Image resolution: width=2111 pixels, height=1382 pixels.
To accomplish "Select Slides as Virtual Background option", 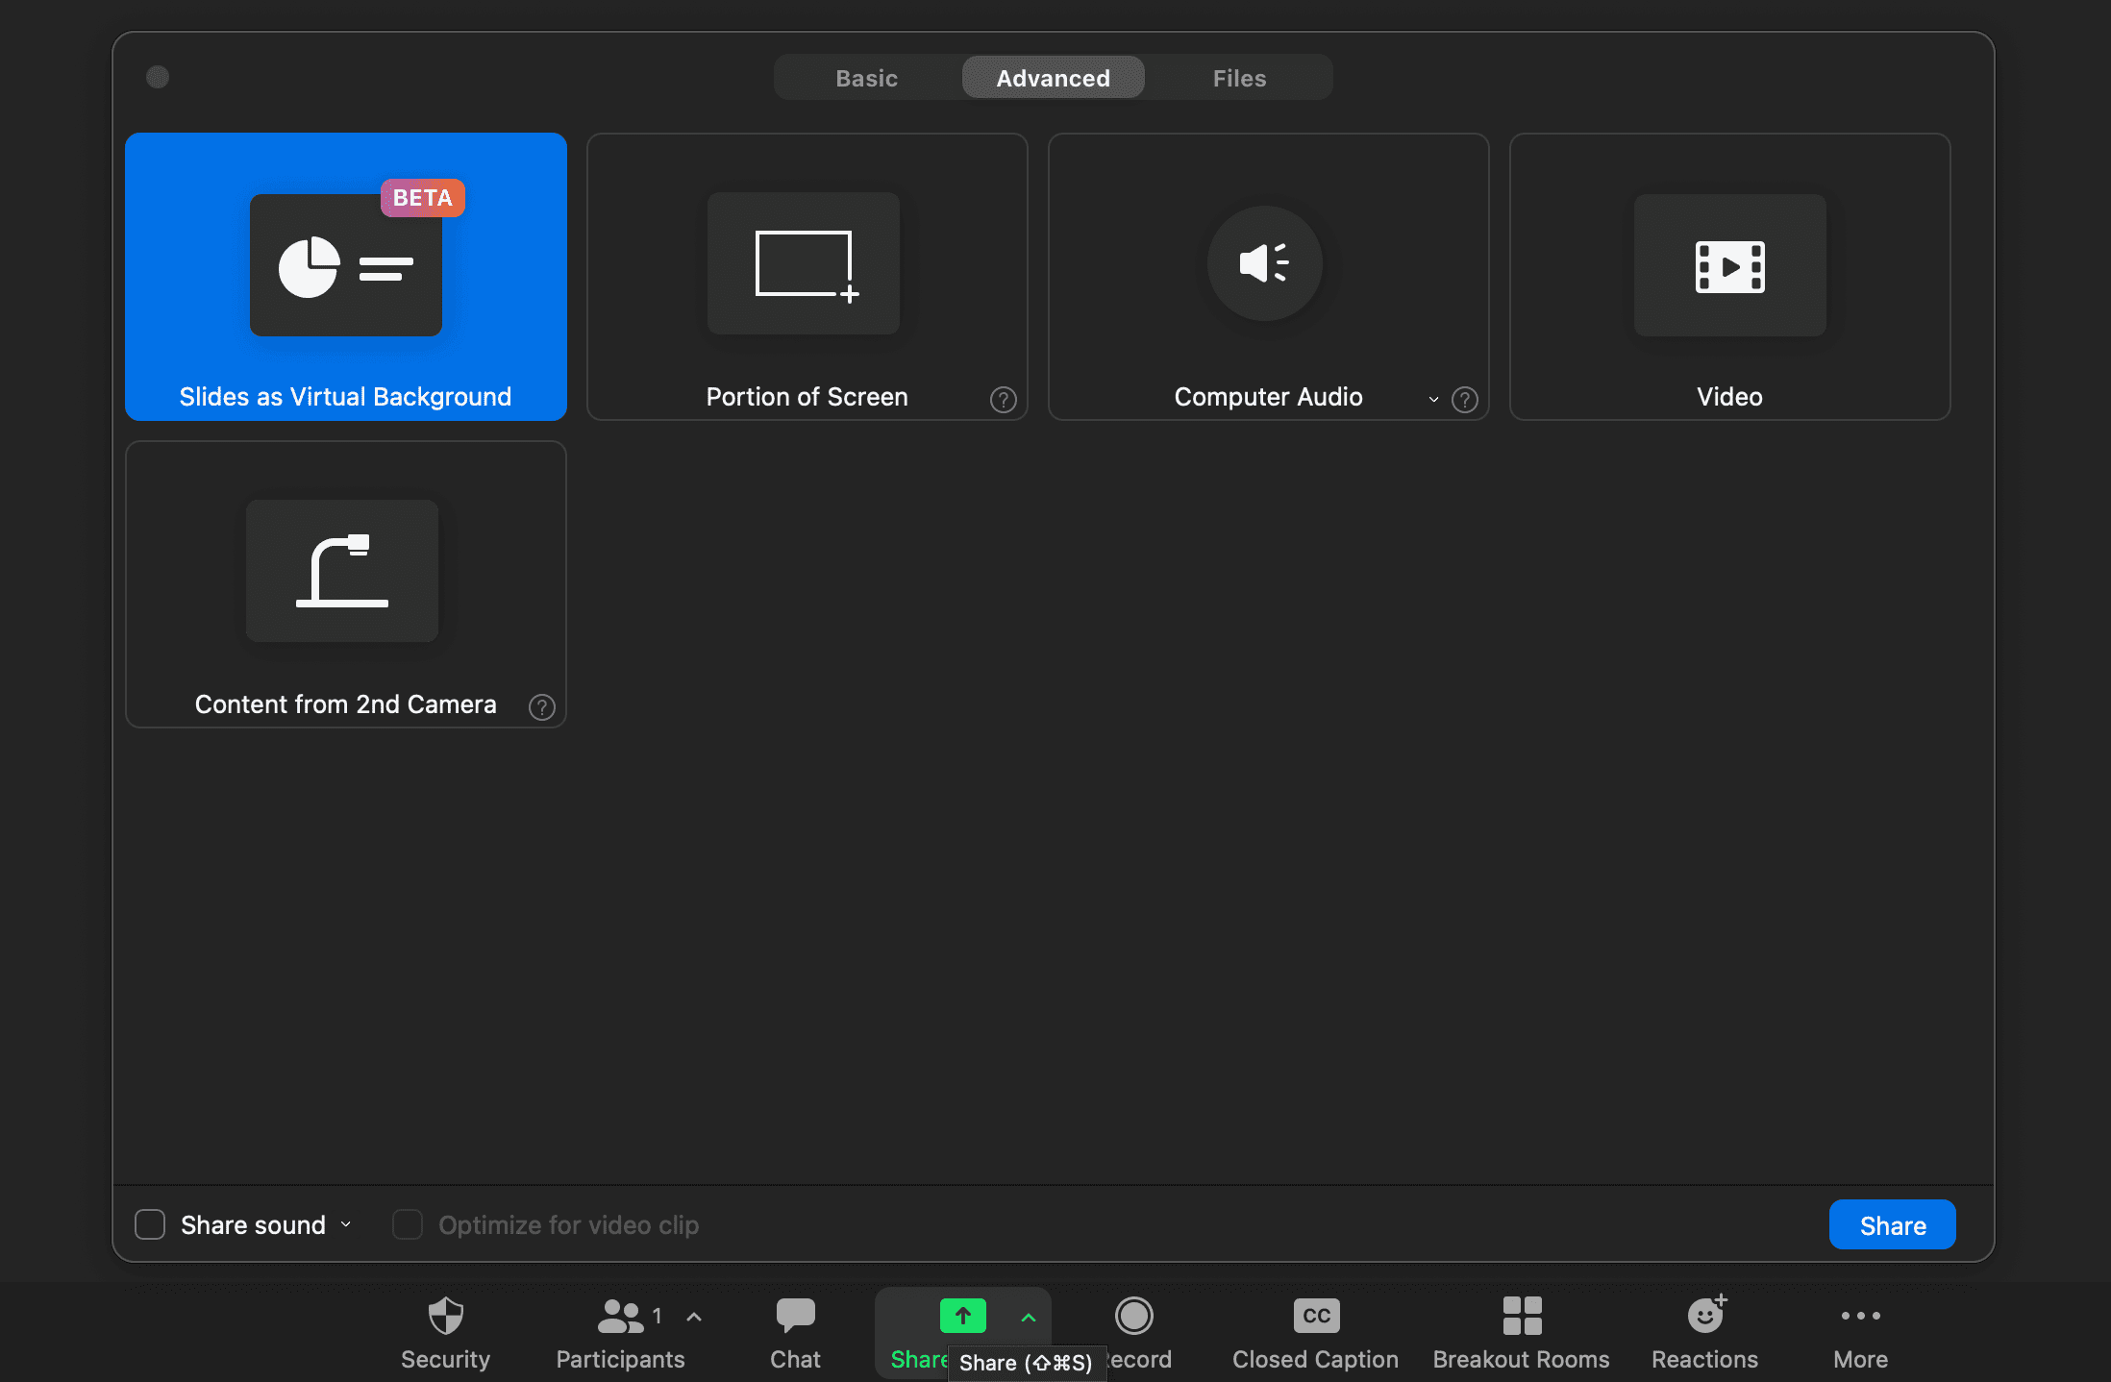I will pos(345,276).
